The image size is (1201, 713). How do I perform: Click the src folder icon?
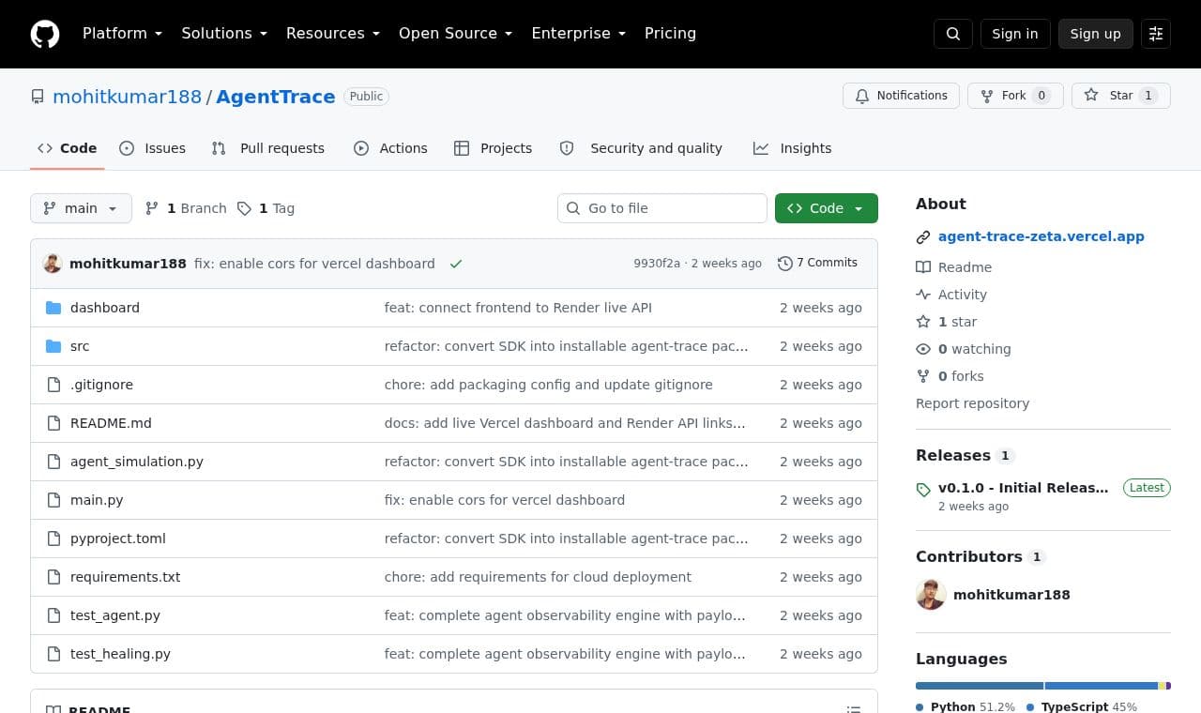click(x=53, y=346)
